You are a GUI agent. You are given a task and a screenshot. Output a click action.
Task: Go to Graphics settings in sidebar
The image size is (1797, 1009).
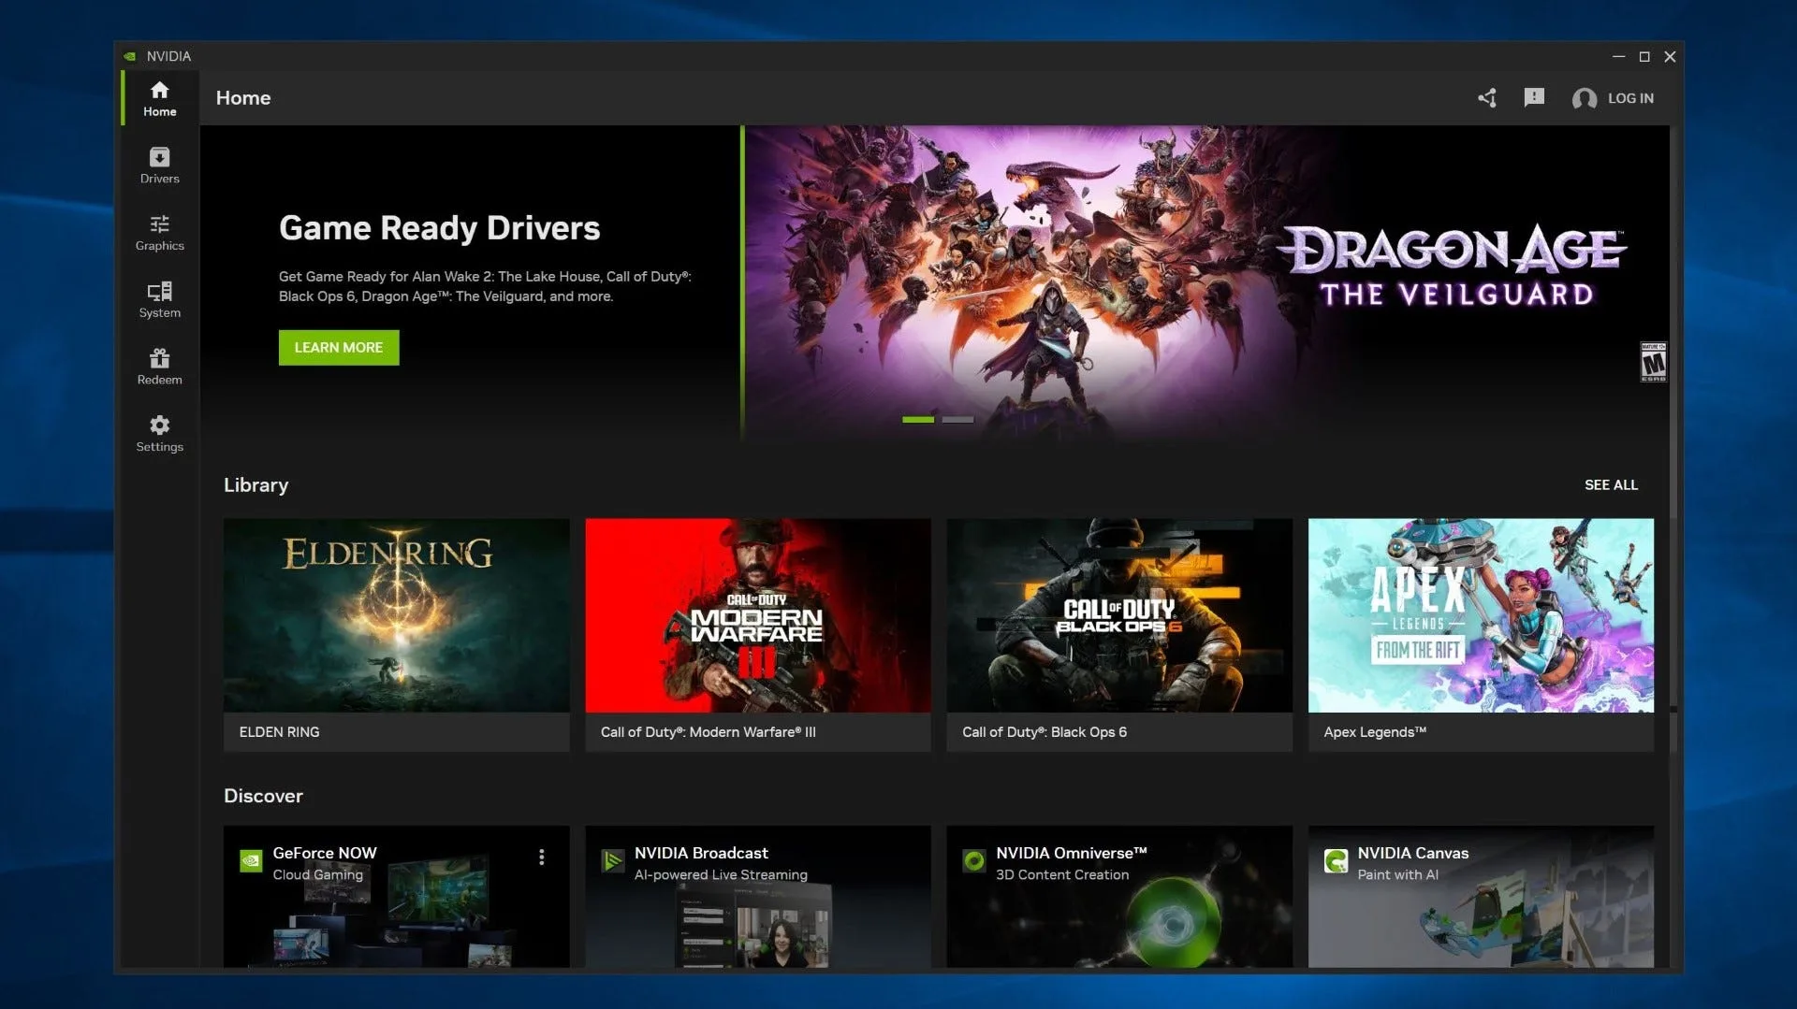(x=159, y=233)
